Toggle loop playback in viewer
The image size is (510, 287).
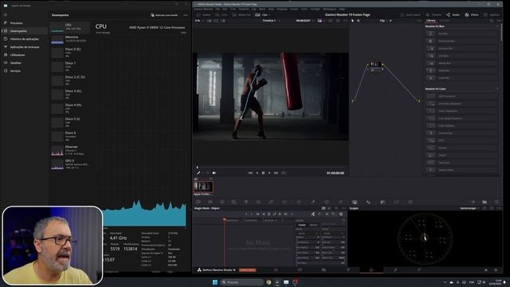click(284, 173)
